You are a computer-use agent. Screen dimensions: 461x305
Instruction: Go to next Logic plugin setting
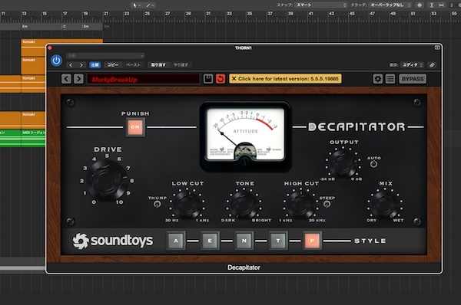tap(81, 65)
